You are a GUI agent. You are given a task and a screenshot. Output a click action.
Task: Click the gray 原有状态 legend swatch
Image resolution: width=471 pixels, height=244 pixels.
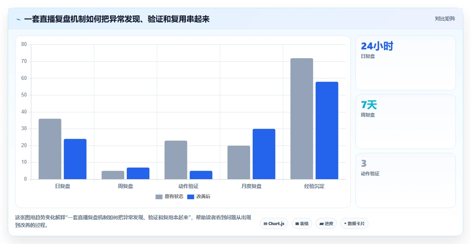pyautogui.click(x=159, y=197)
